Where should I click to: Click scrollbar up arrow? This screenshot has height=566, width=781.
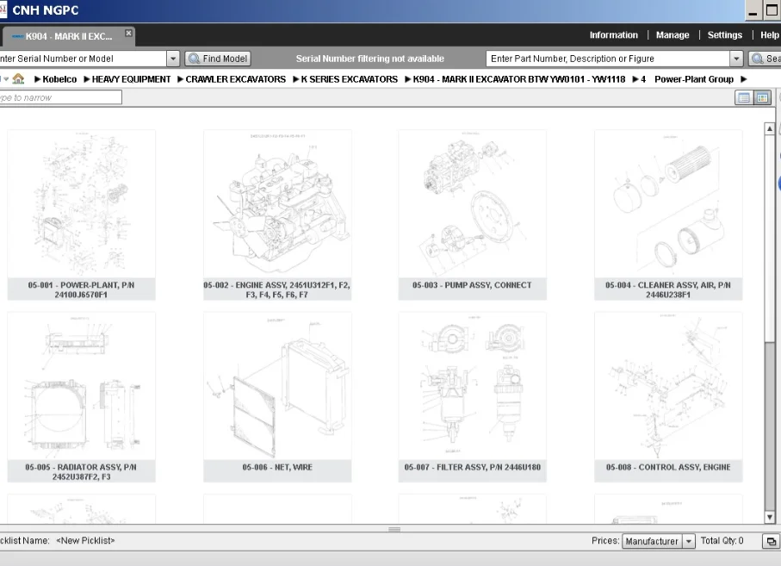click(770, 129)
